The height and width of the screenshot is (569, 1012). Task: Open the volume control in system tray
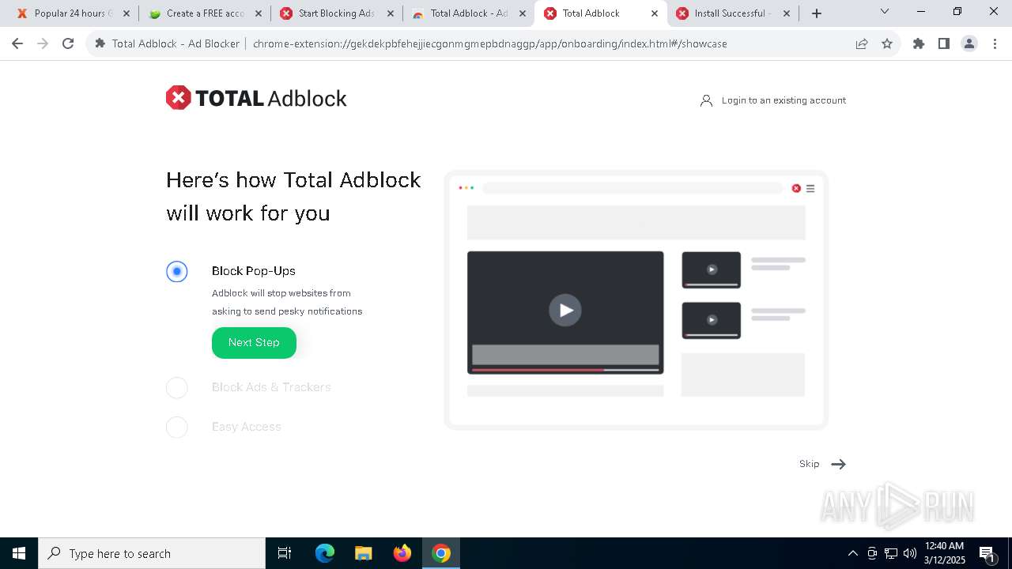(x=910, y=553)
